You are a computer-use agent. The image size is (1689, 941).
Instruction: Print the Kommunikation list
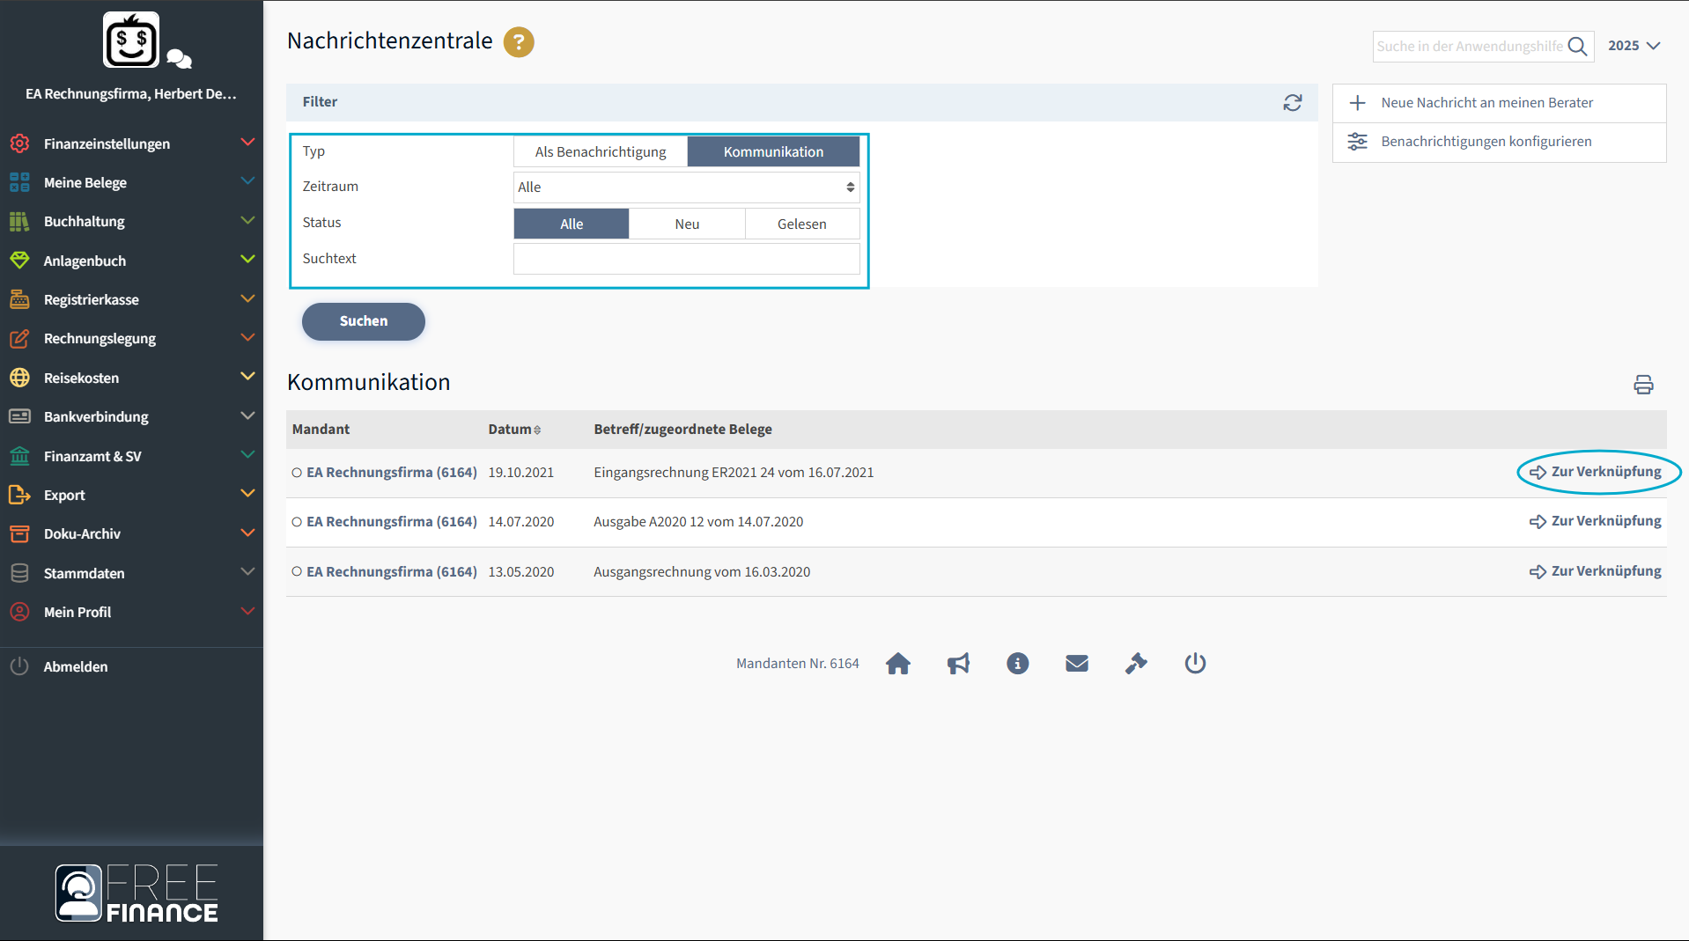coord(1642,385)
